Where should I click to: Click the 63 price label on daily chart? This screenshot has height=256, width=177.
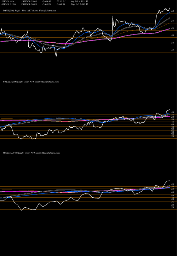click(173, 11)
